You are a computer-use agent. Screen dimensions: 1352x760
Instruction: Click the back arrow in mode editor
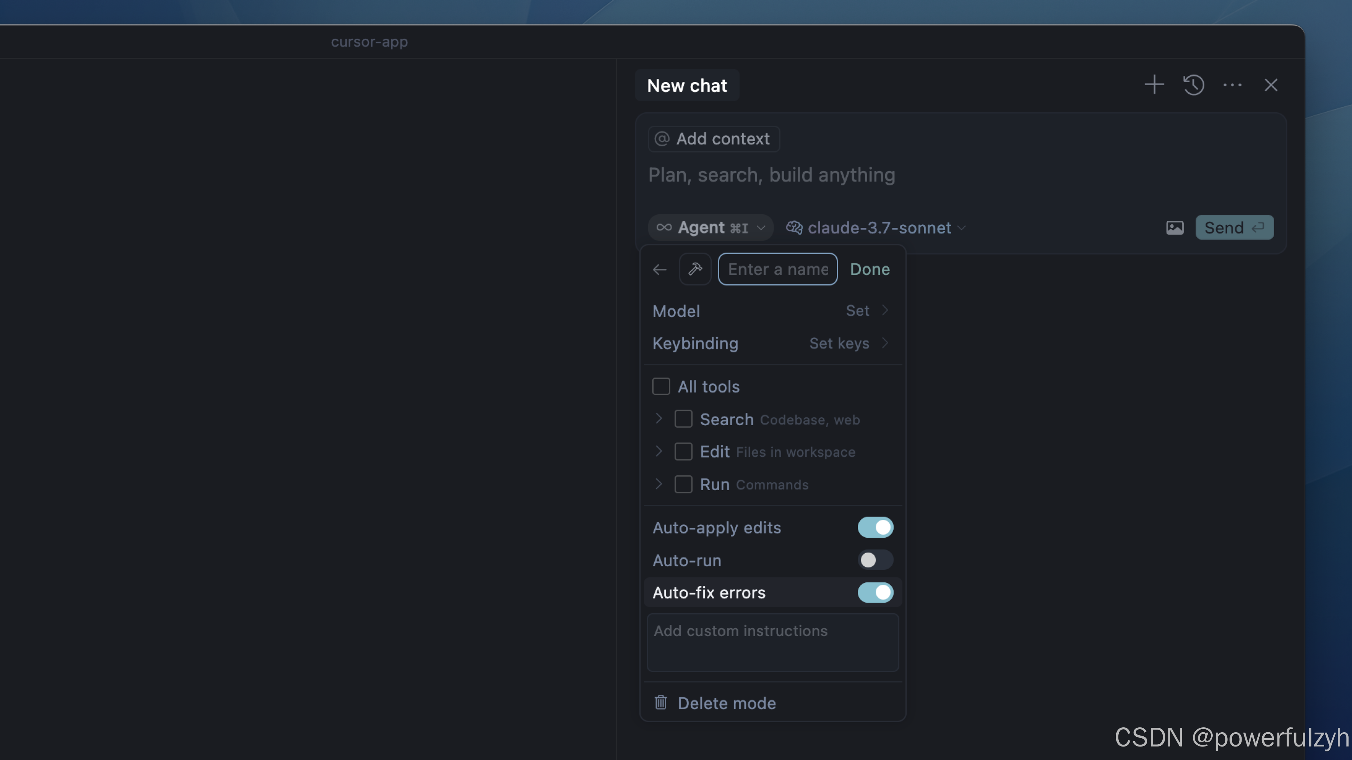pyautogui.click(x=659, y=269)
